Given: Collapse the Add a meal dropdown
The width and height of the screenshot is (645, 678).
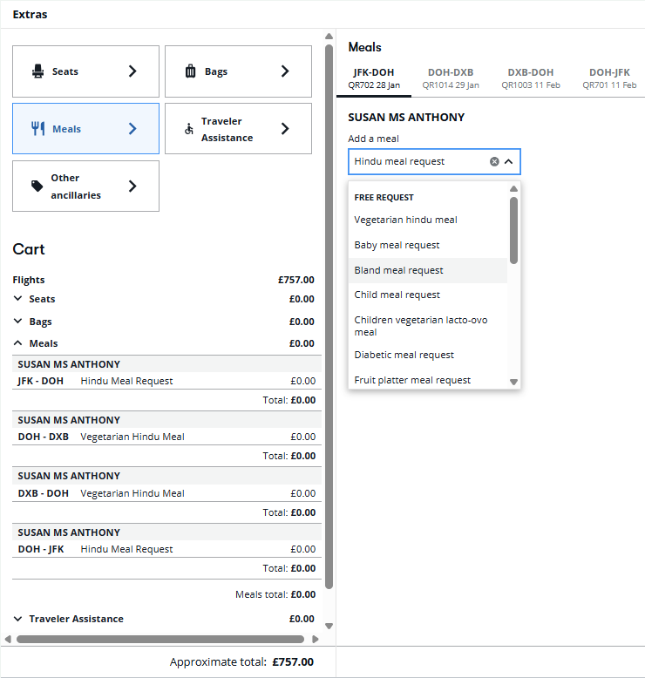Looking at the screenshot, I should coord(509,161).
